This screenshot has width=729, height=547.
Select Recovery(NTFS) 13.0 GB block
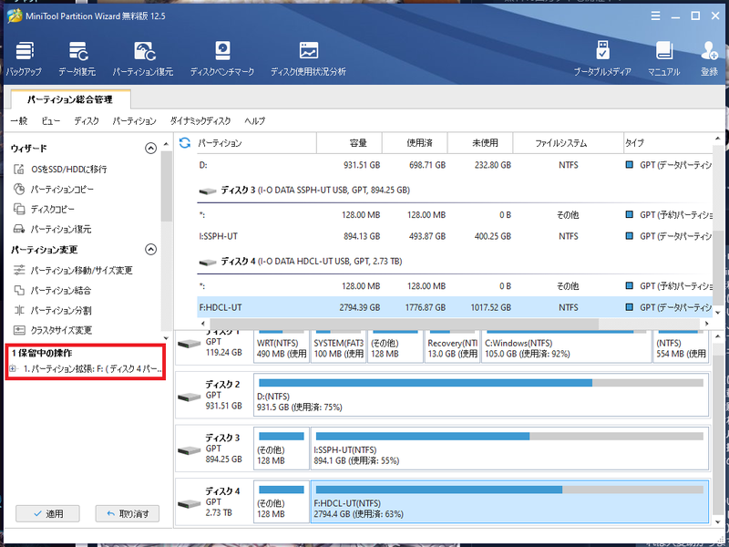click(452, 347)
